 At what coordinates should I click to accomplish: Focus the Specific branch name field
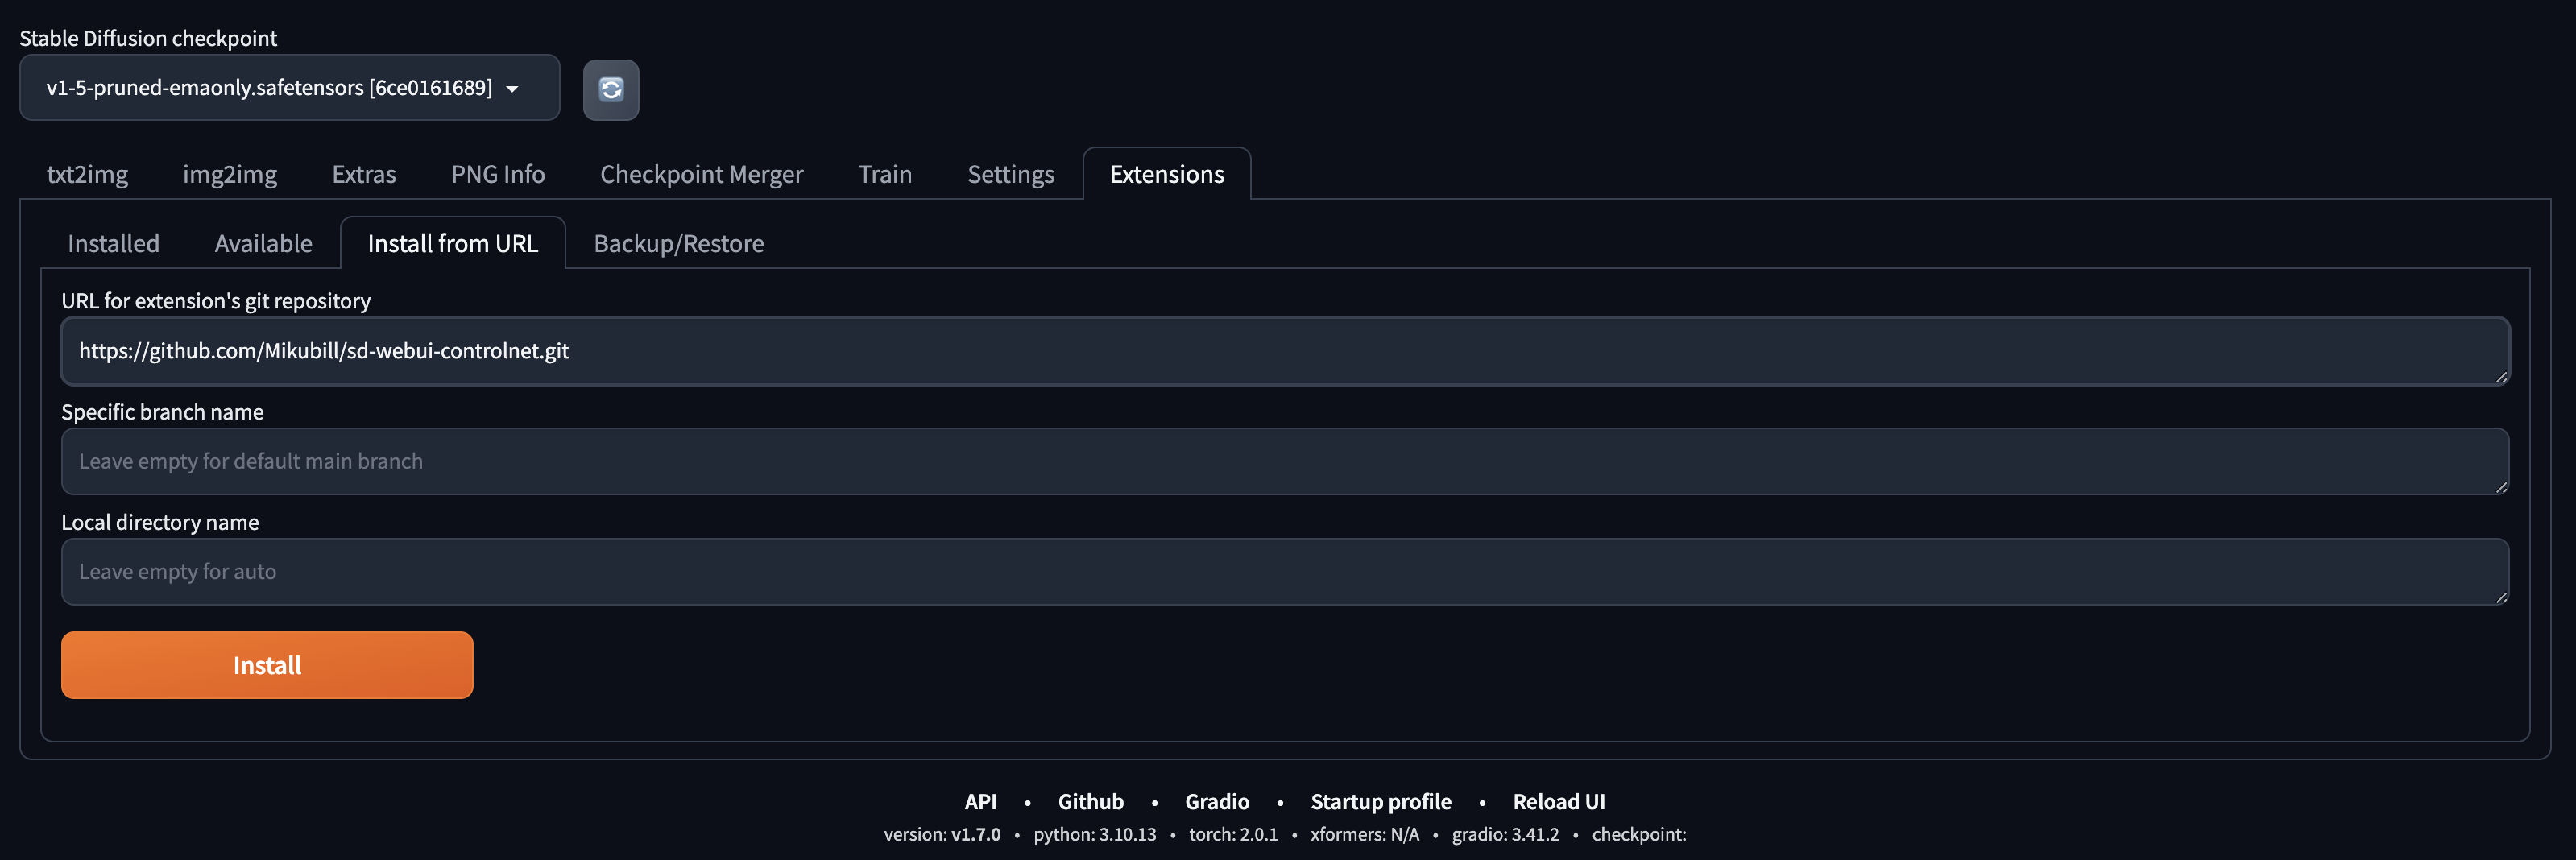tap(1284, 461)
